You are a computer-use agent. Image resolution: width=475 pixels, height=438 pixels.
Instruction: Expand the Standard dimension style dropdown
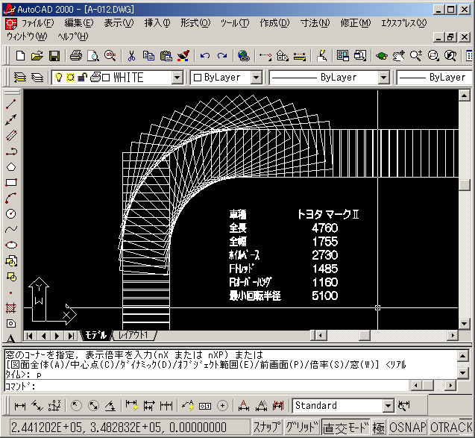coord(388,406)
